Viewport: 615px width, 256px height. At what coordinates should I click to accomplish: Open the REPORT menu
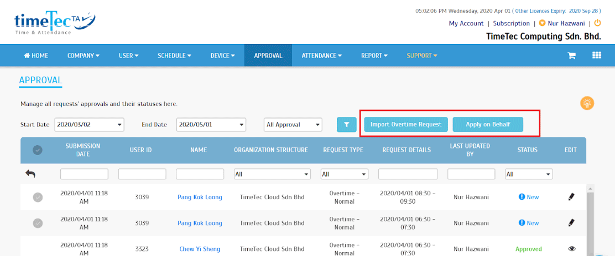click(374, 56)
